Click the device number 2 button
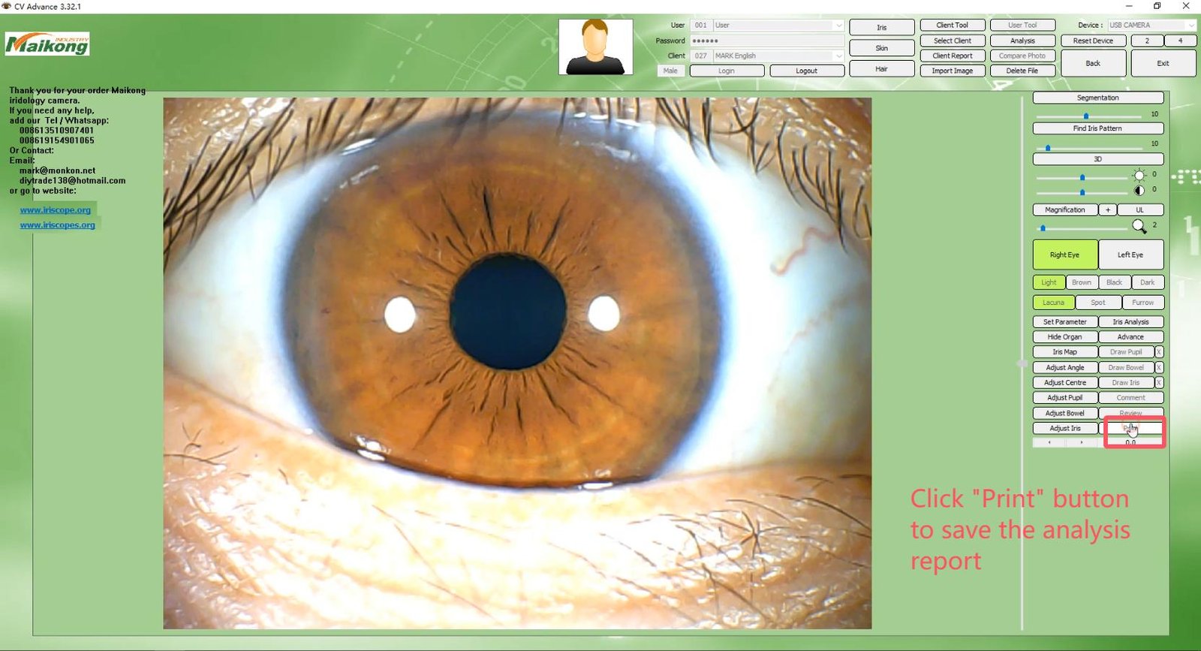 1147,41
